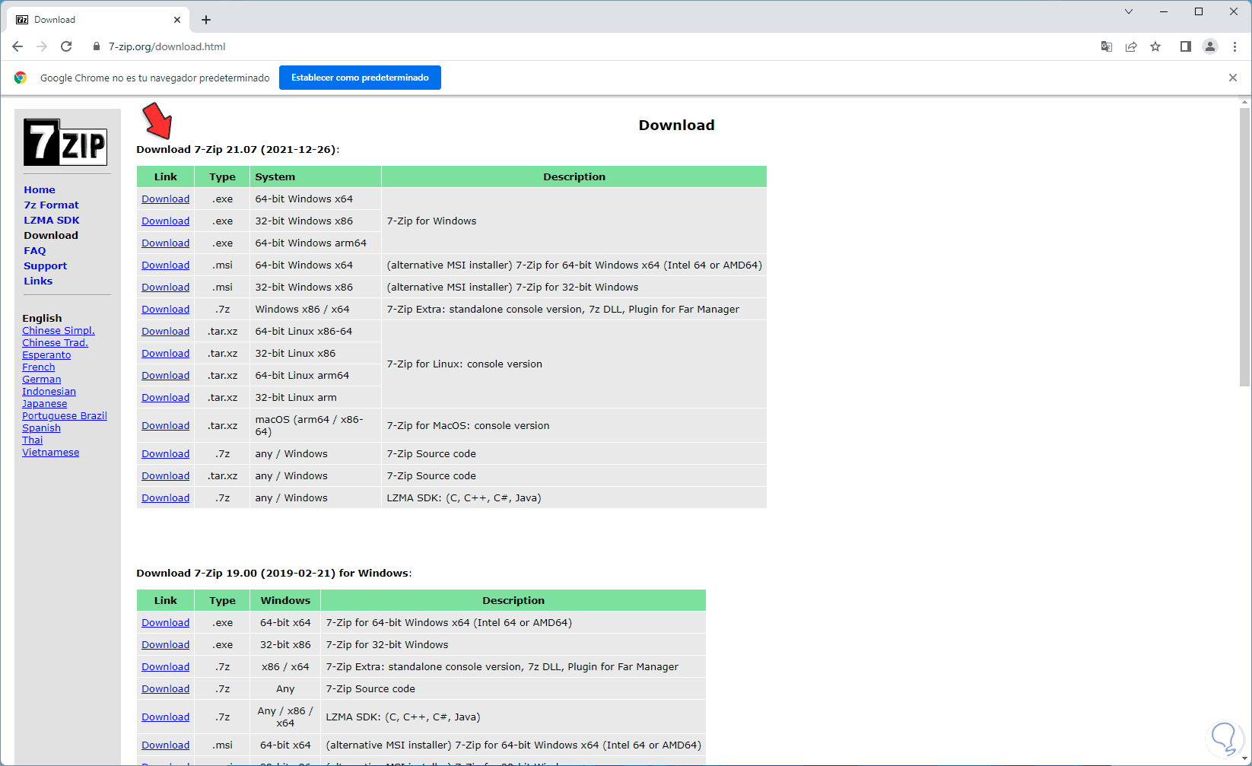This screenshot has height=766, width=1252.
Task: Download 21.07 LZMA SDK .7z archive
Action: pos(165,498)
